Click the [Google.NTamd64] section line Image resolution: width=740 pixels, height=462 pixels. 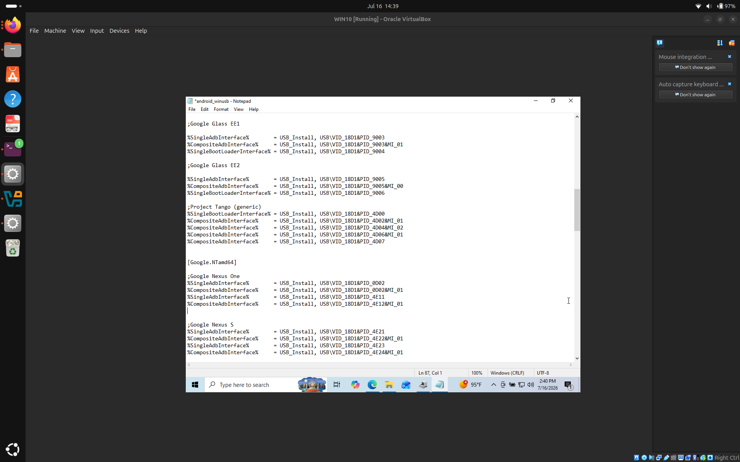tap(212, 262)
